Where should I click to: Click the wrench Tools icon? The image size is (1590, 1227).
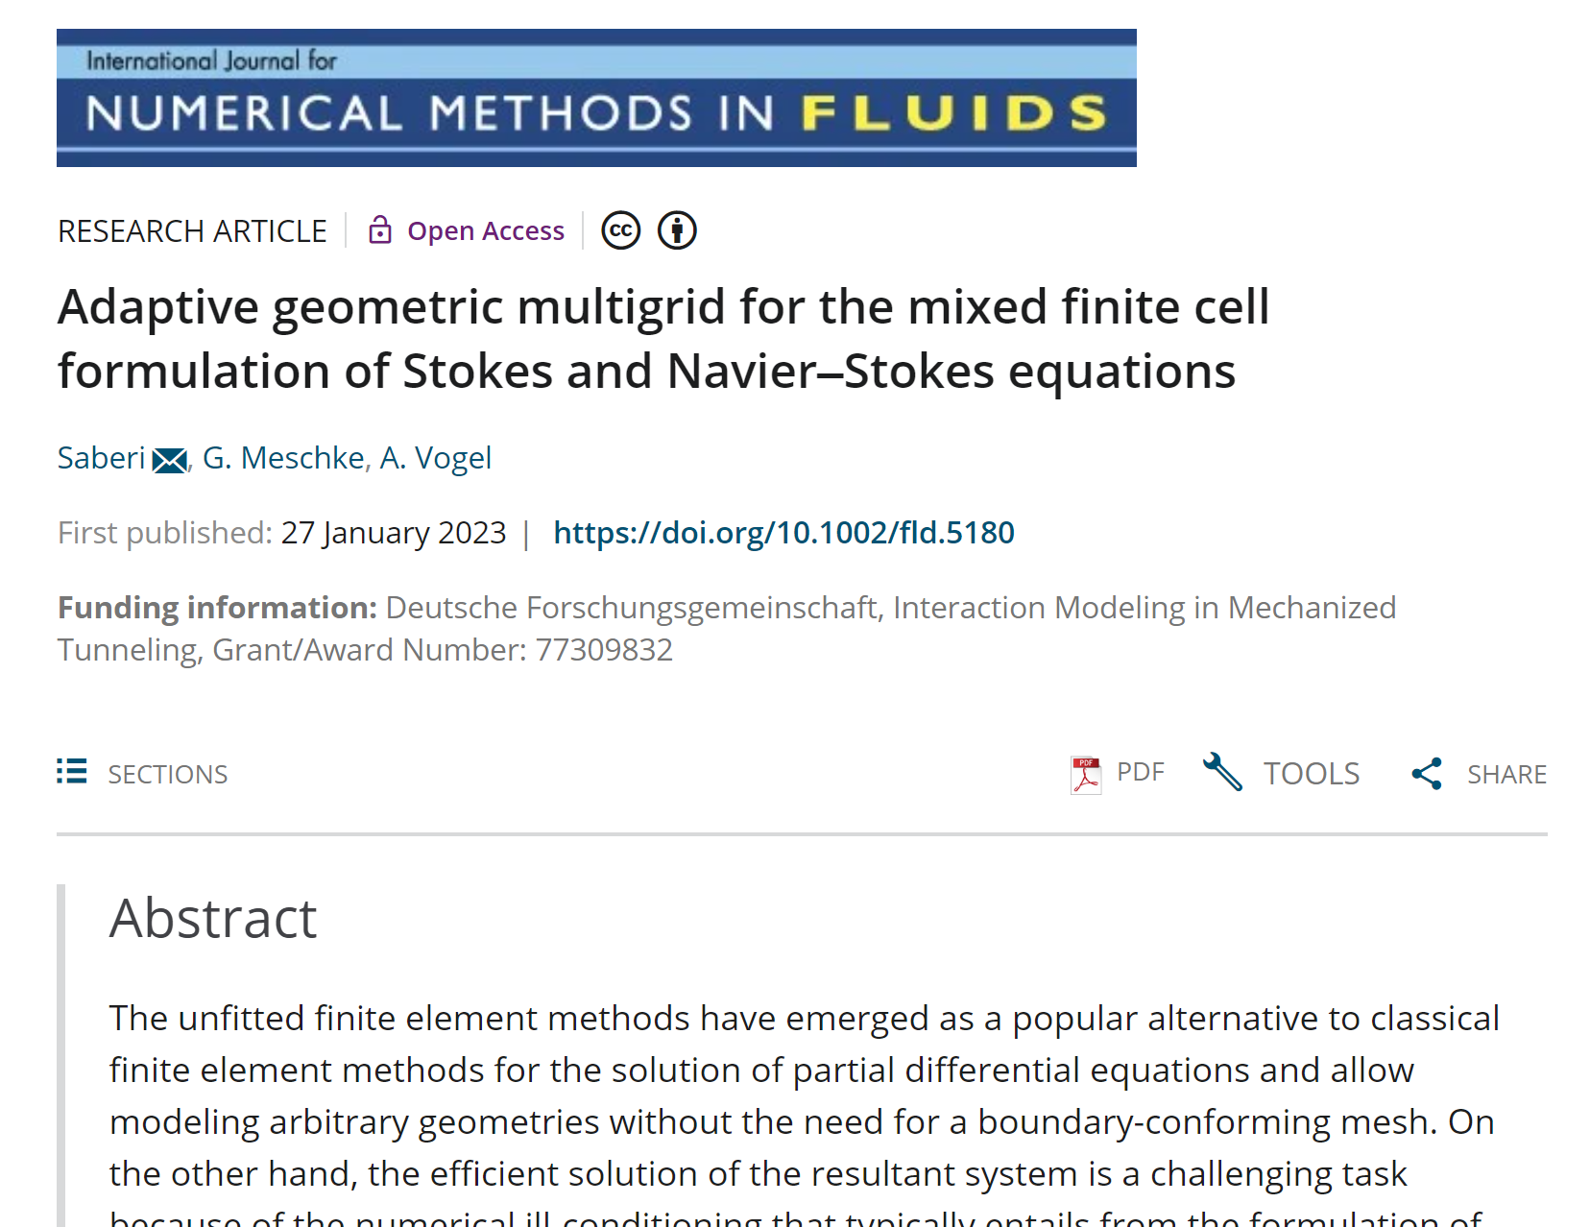coord(1223,772)
